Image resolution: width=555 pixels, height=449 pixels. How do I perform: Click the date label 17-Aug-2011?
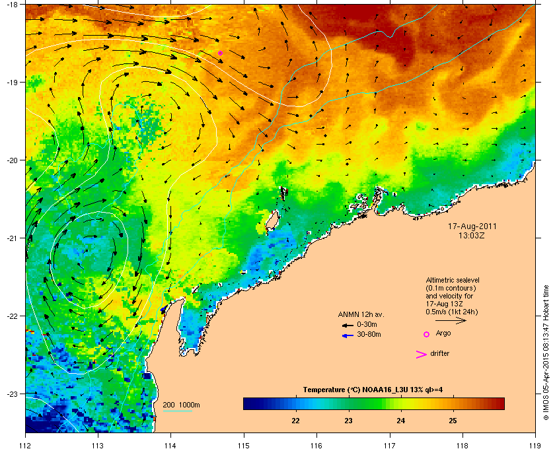472,226
